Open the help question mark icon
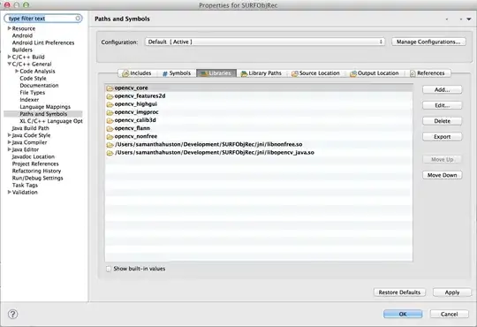This screenshot has height=327, width=477. 12,314
